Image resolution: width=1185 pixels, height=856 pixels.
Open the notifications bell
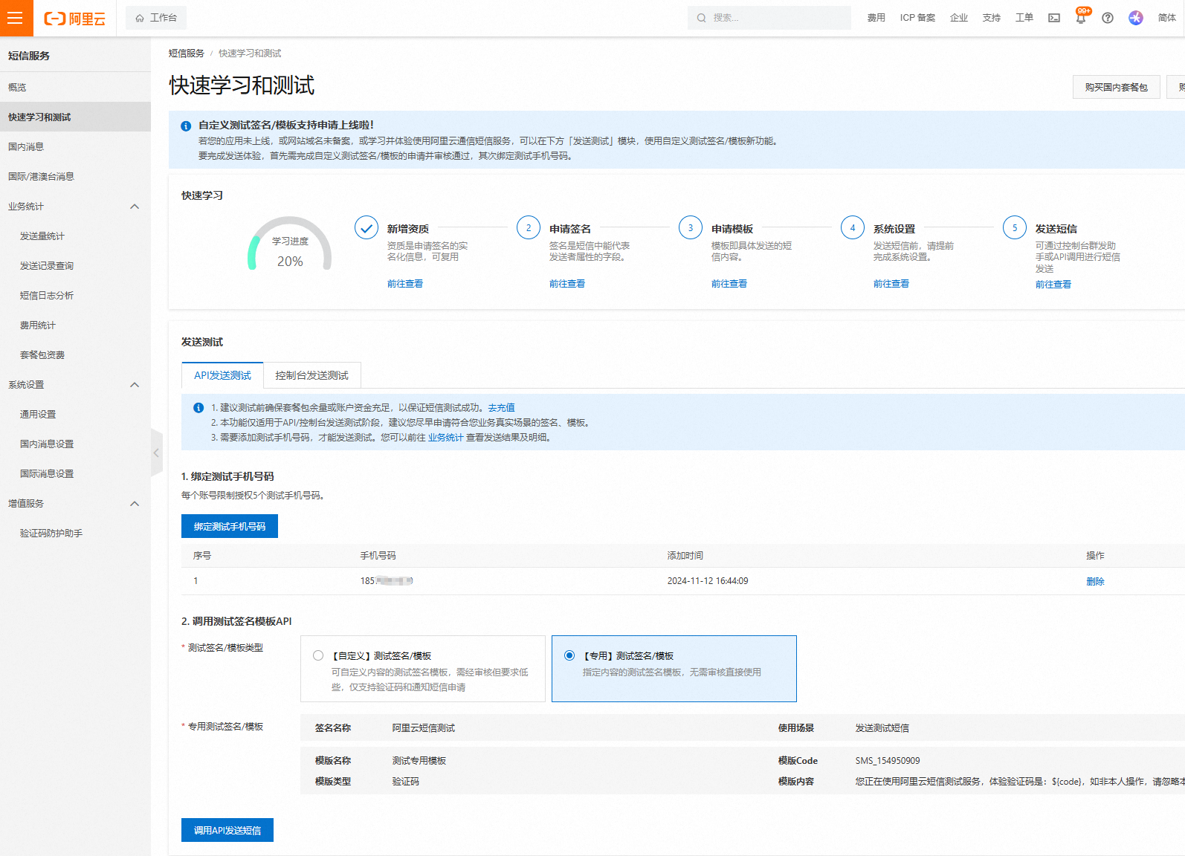[x=1081, y=18]
